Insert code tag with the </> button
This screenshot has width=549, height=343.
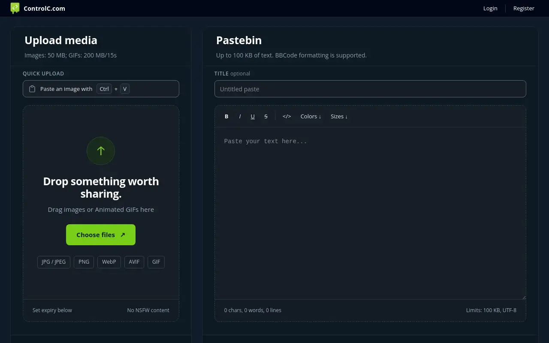(287, 116)
